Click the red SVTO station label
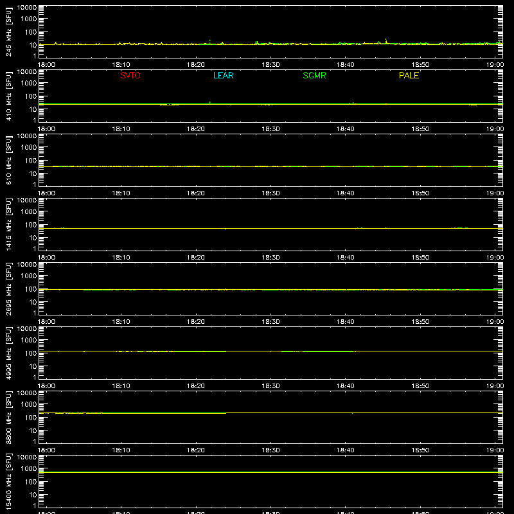Screen dimensions: 514x514 click(130, 75)
